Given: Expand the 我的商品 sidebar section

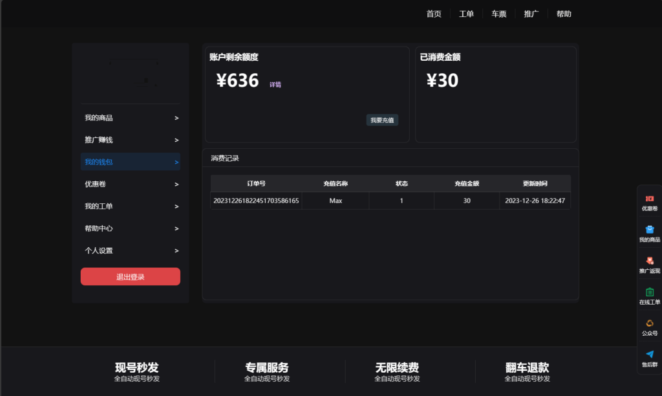Looking at the screenshot, I should [x=130, y=118].
